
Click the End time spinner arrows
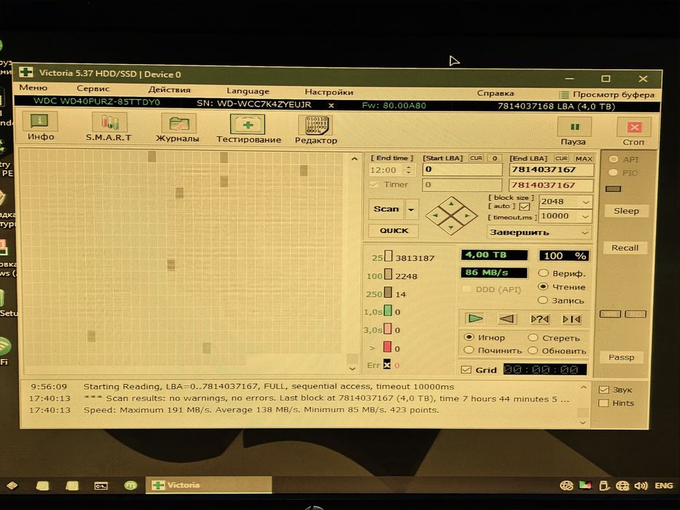[x=409, y=170]
